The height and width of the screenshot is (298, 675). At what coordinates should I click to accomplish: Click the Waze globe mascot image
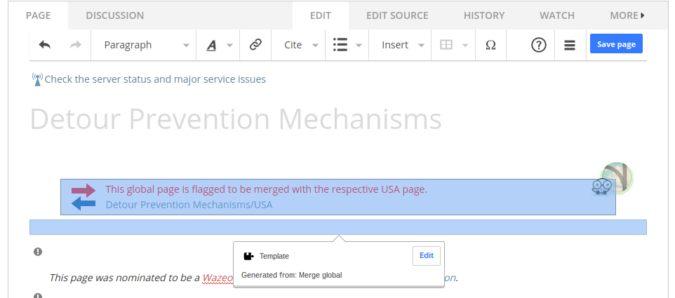612,179
